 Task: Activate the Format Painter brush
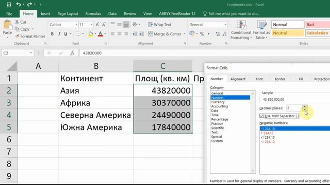(x=30, y=36)
